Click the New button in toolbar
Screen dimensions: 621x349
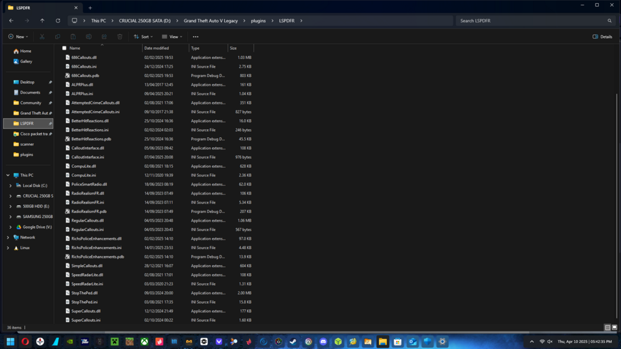(18, 37)
